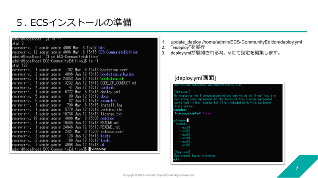Click the "docs" directory name
This screenshot has width=318, height=178.
point(104,97)
